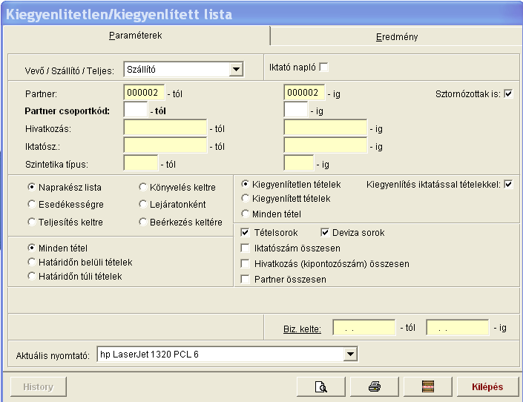Click the Biz. kelte underlined label
This screenshot has width=523, height=402.
[x=302, y=329]
